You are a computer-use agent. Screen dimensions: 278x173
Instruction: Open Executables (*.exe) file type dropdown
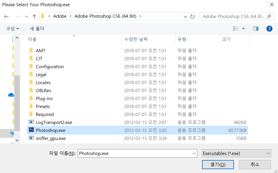236,153
